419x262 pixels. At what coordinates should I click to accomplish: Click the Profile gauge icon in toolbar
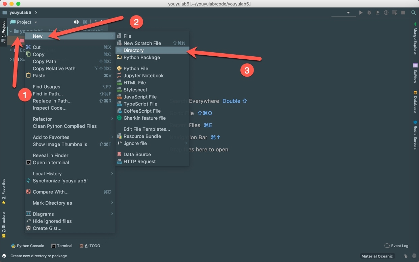coord(386,13)
